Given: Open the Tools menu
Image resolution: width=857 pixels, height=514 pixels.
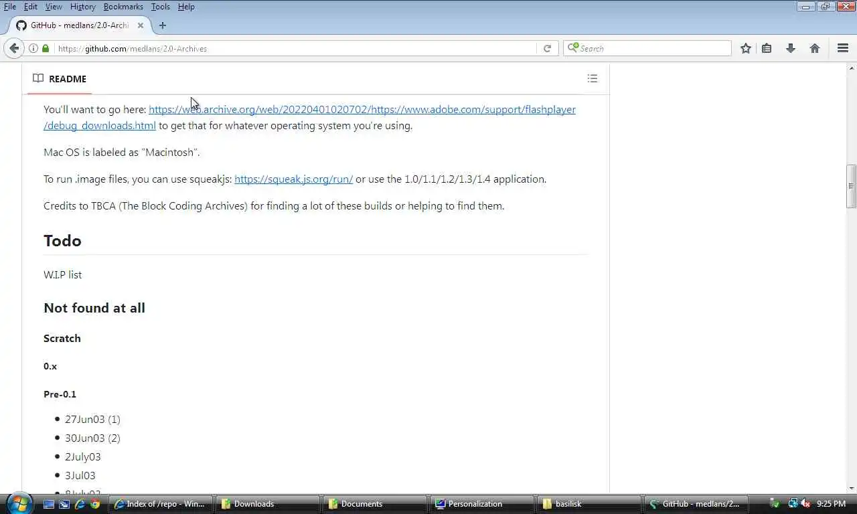Looking at the screenshot, I should (x=160, y=7).
